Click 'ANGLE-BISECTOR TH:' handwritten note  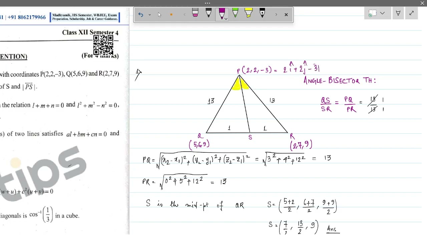340,81
